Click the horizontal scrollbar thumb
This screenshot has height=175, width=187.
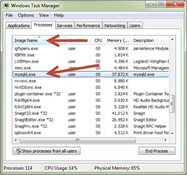click(x=78, y=140)
